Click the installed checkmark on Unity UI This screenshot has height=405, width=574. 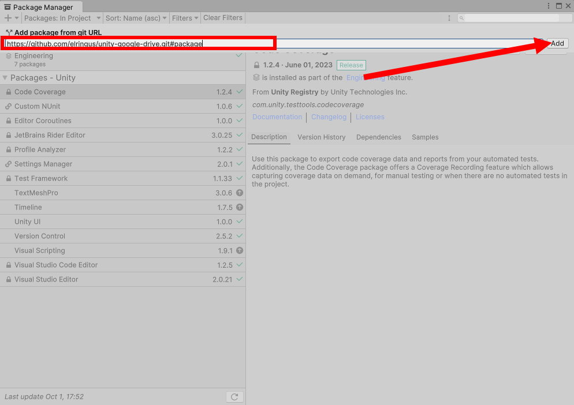[240, 222]
